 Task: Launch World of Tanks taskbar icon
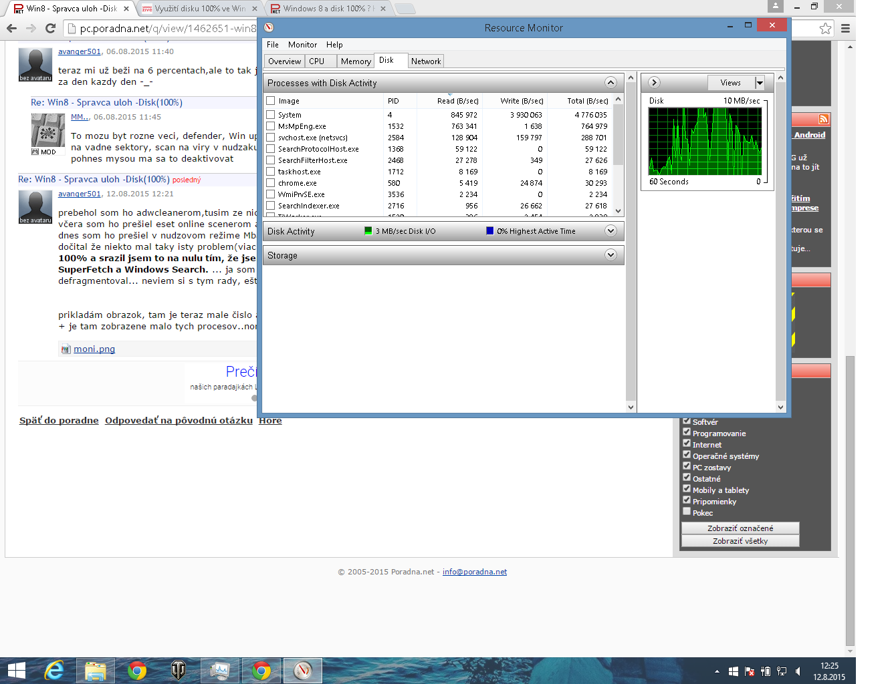[178, 670]
